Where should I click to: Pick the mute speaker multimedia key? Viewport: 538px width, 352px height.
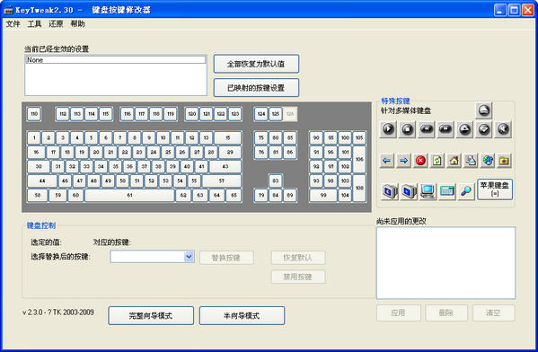503,129
